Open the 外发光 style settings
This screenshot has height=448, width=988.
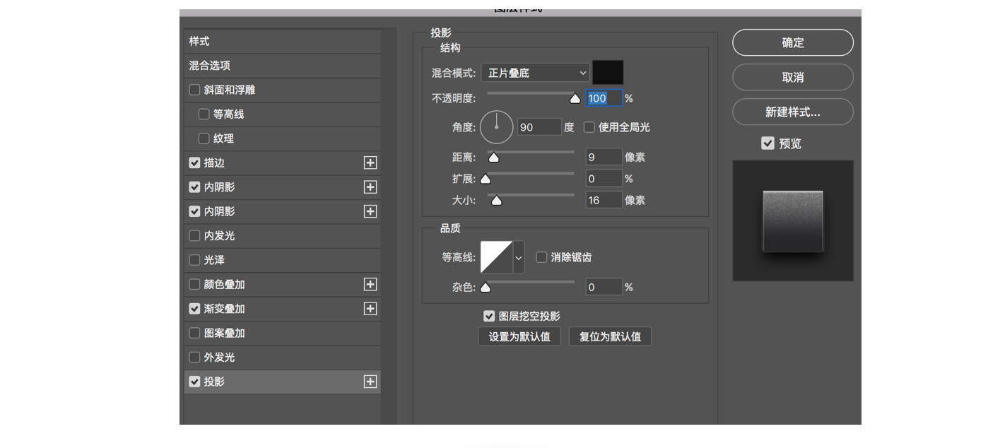click(219, 358)
